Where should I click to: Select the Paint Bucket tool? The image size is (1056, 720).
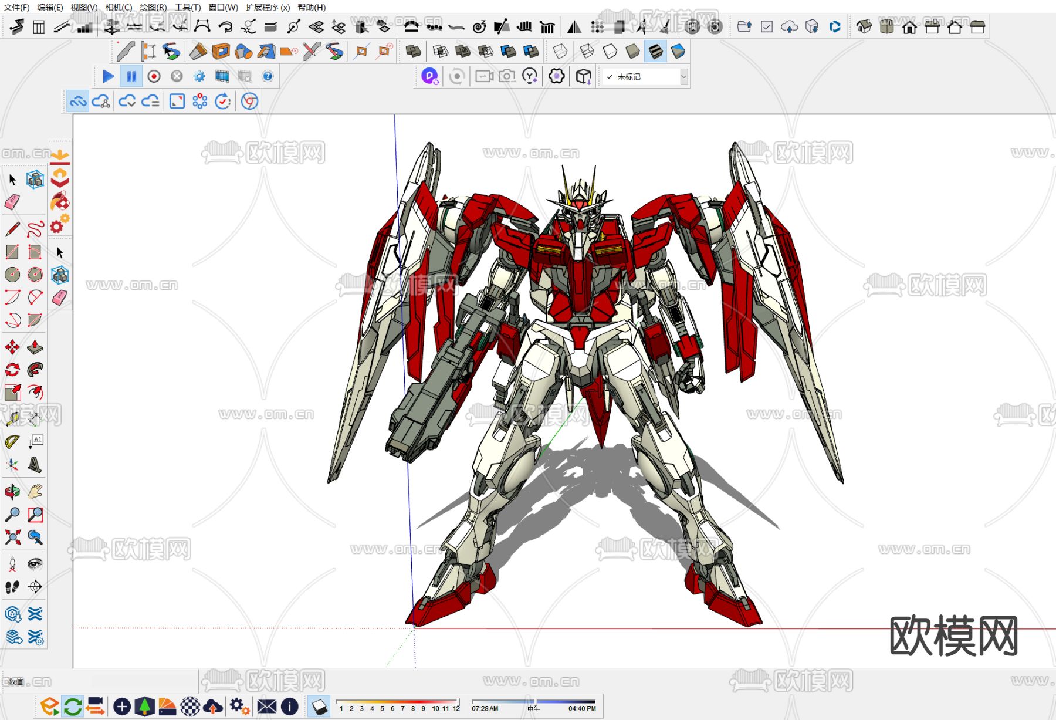60,202
